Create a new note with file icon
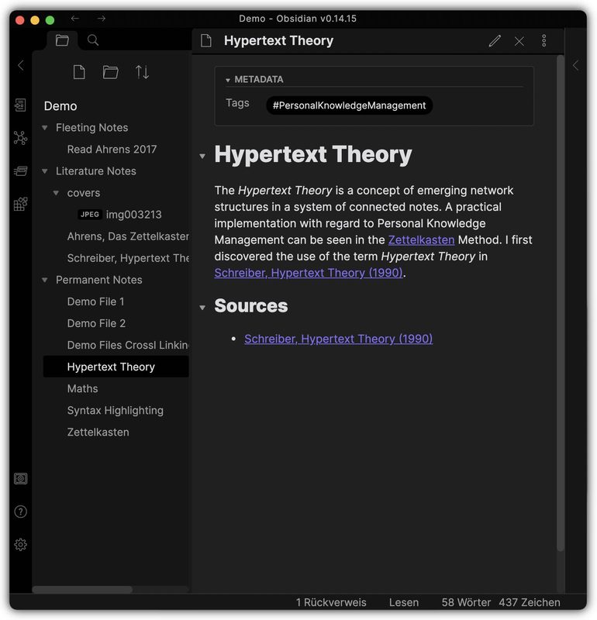 point(79,72)
